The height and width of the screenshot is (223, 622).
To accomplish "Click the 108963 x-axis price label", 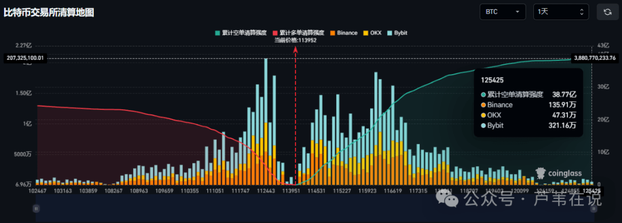I will (139, 190).
